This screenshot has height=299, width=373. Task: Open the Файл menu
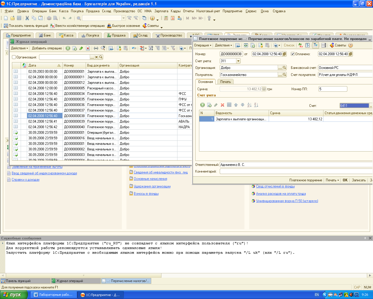[x=9, y=11]
